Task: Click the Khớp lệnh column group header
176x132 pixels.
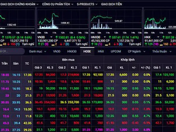Action: pos(128,60)
